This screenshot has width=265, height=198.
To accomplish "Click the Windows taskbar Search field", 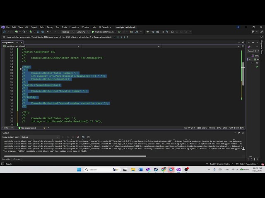I will [x=102, y=170].
